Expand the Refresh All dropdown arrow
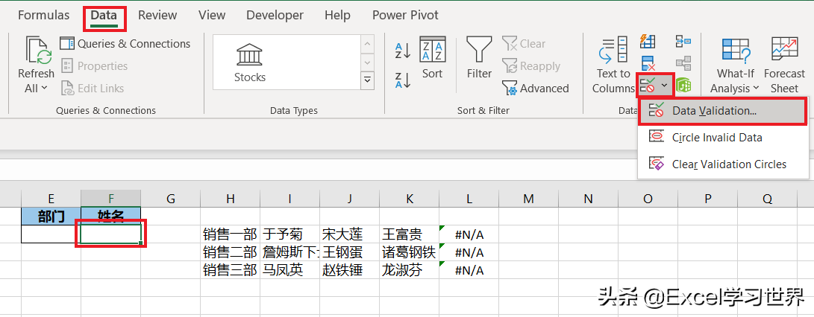Viewport: 814px width, 317px height. [x=45, y=88]
